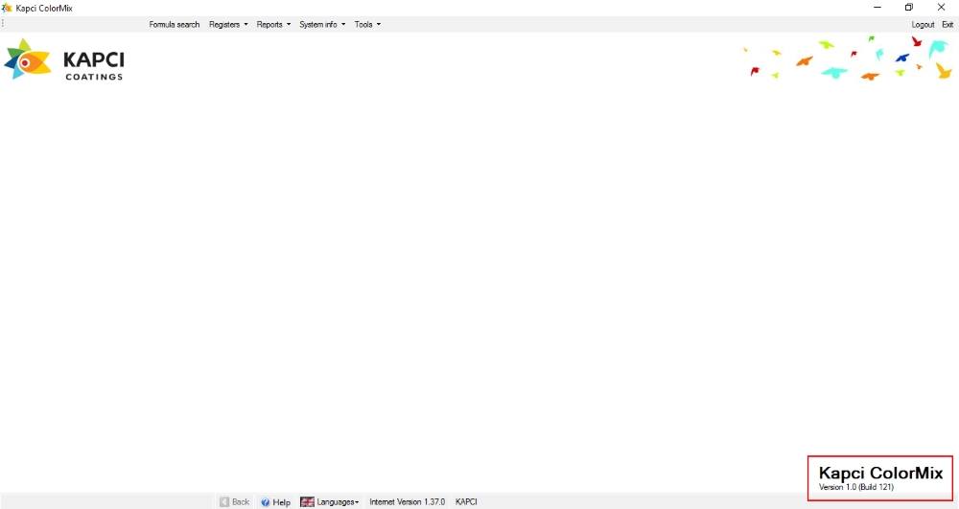The width and height of the screenshot is (959, 509).
Task: Open the Languages dropdown arrow
Action: [x=357, y=502]
